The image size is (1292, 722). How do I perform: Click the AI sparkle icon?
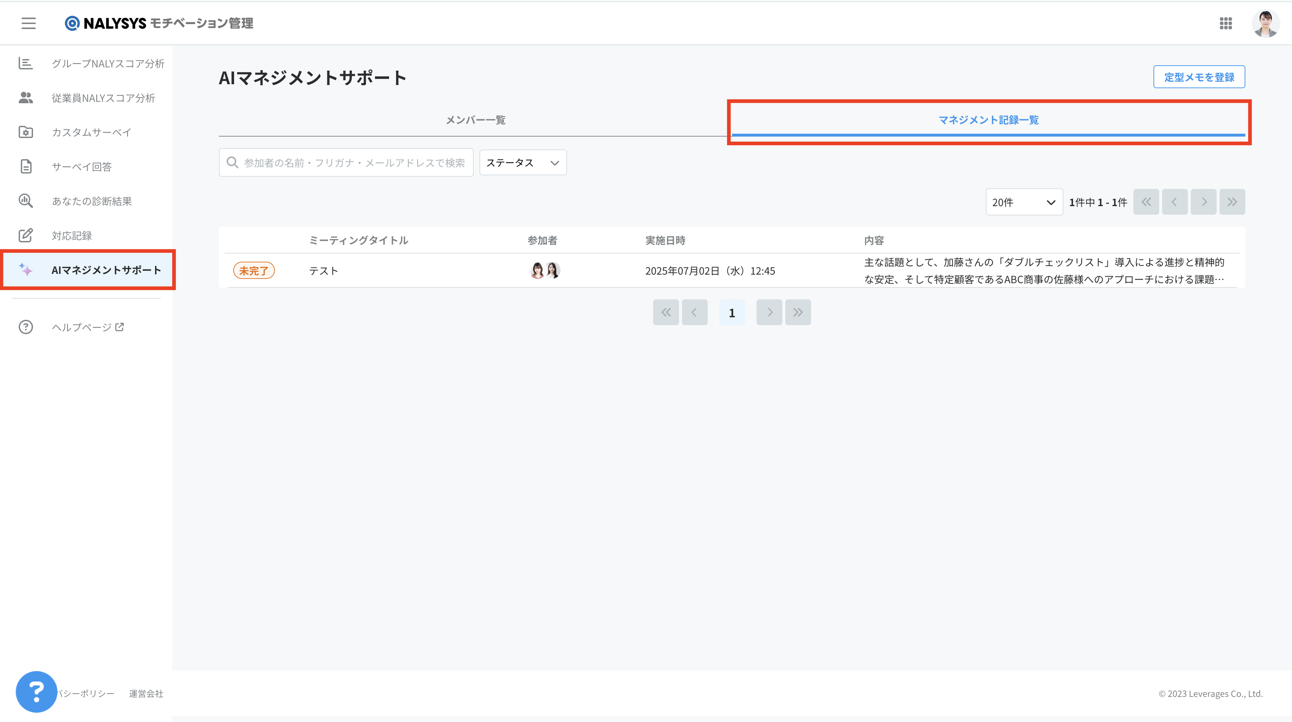pyautogui.click(x=25, y=270)
